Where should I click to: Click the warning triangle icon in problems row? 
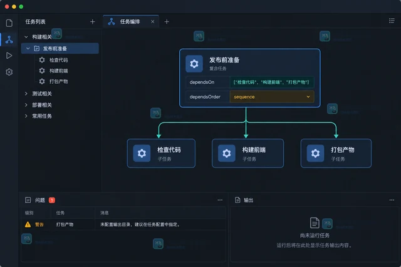tap(28, 224)
